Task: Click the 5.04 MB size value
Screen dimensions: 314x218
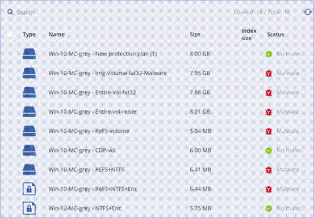Action: pyautogui.click(x=200, y=131)
